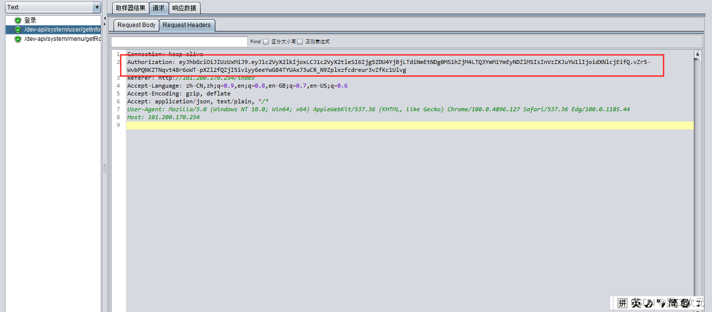This screenshot has width=712, height=312.
Task: Select the 登录 sampler result
Action: [x=30, y=21]
